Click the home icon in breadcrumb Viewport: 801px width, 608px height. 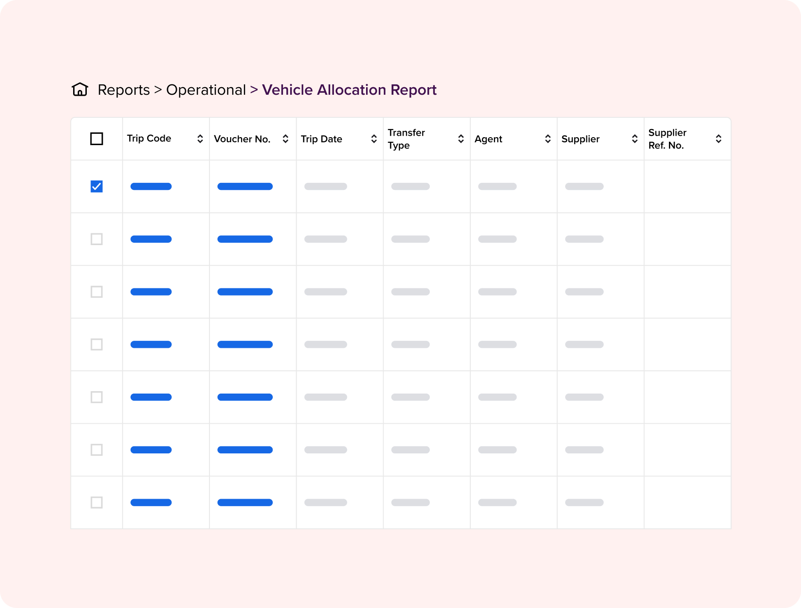pos(80,90)
